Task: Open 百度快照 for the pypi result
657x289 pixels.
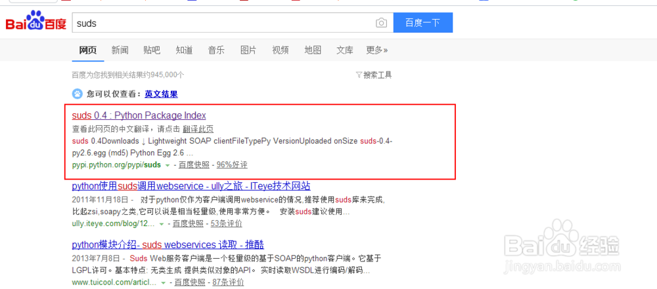Action: pos(194,164)
